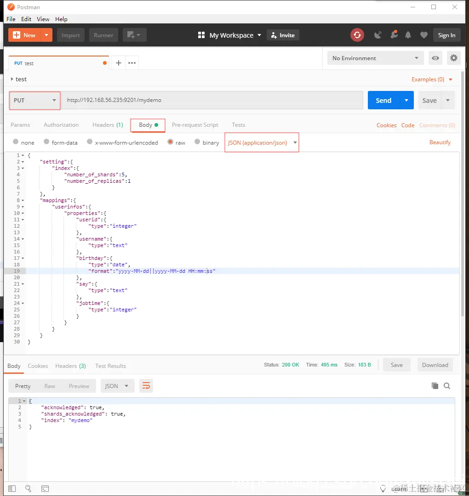The height and width of the screenshot is (496, 469).
Task: Open the wrench settings icon
Action: [x=394, y=35]
